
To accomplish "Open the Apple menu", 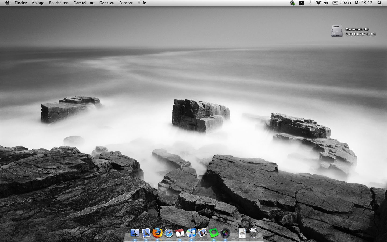I will point(7,3).
